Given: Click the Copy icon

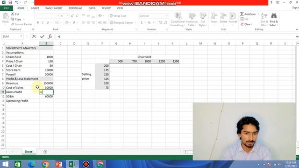Looking at the screenshot, I should pos(13,19).
